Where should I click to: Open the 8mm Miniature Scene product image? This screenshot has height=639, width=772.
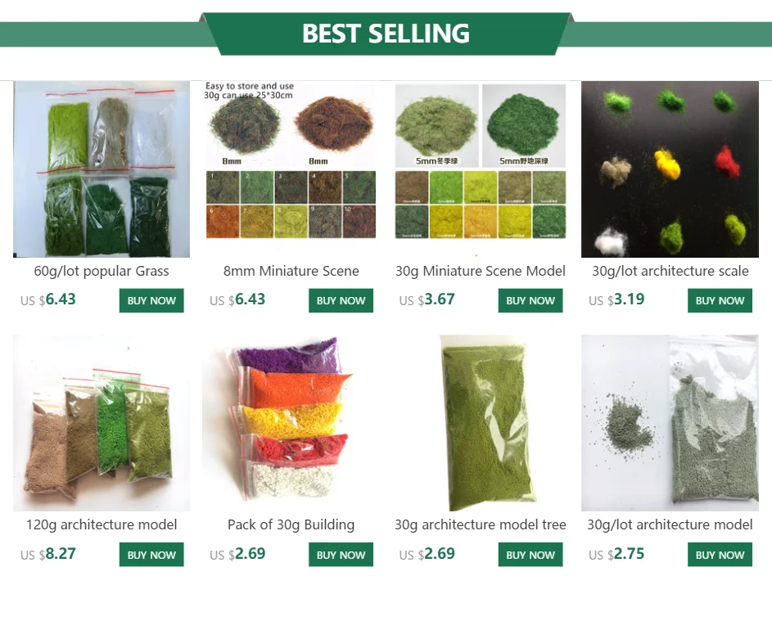point(291,169)
